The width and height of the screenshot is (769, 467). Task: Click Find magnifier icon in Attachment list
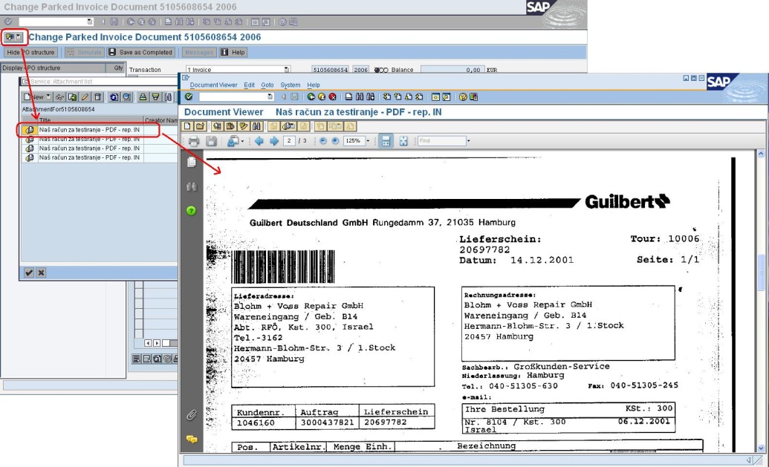point(126,97)
